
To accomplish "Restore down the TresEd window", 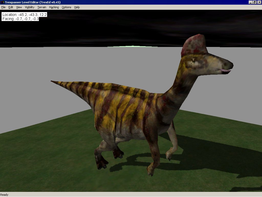I will (255, 2).
